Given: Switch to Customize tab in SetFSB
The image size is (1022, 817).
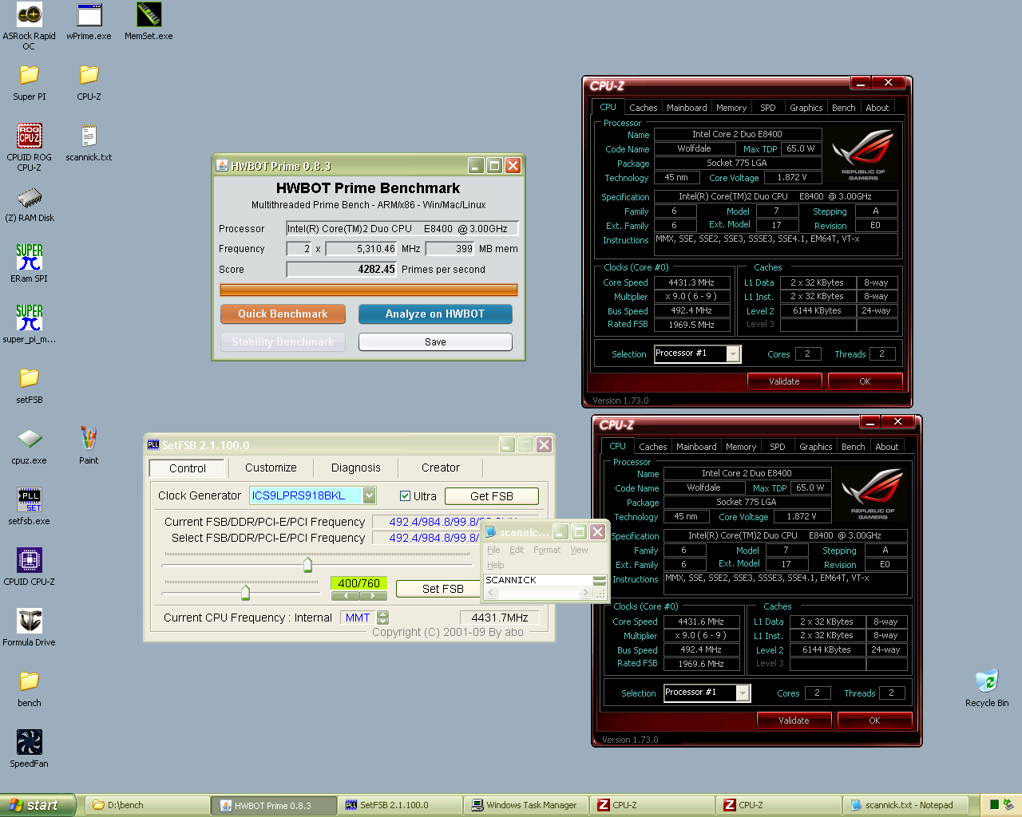Looking at the screenshot, I should (x=271, y=468).
